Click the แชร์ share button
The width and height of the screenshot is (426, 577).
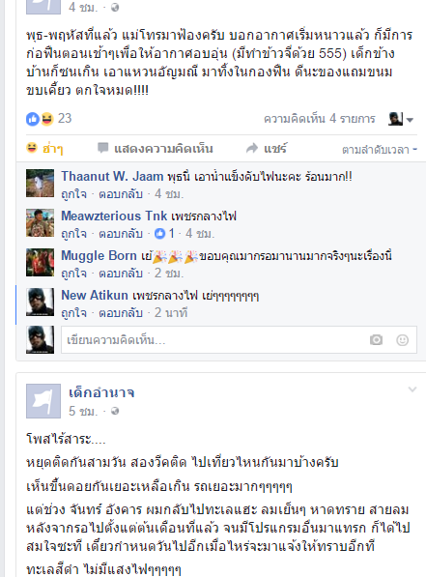267,148
